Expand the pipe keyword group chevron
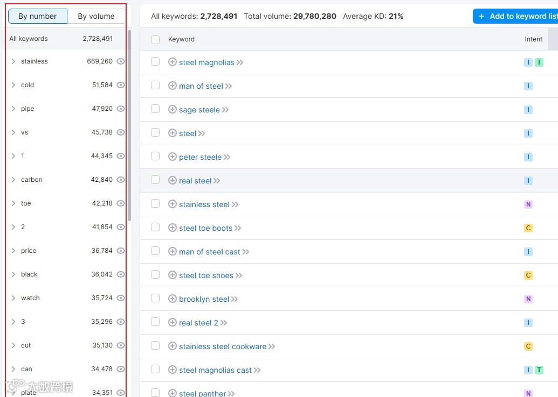 (13, 109)
